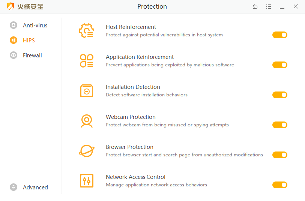
Task: Select the HIPS sidebar tab
Action: click(29, 40)
